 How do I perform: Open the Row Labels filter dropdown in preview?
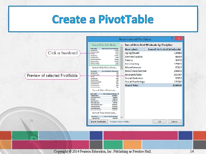[146, 49]
